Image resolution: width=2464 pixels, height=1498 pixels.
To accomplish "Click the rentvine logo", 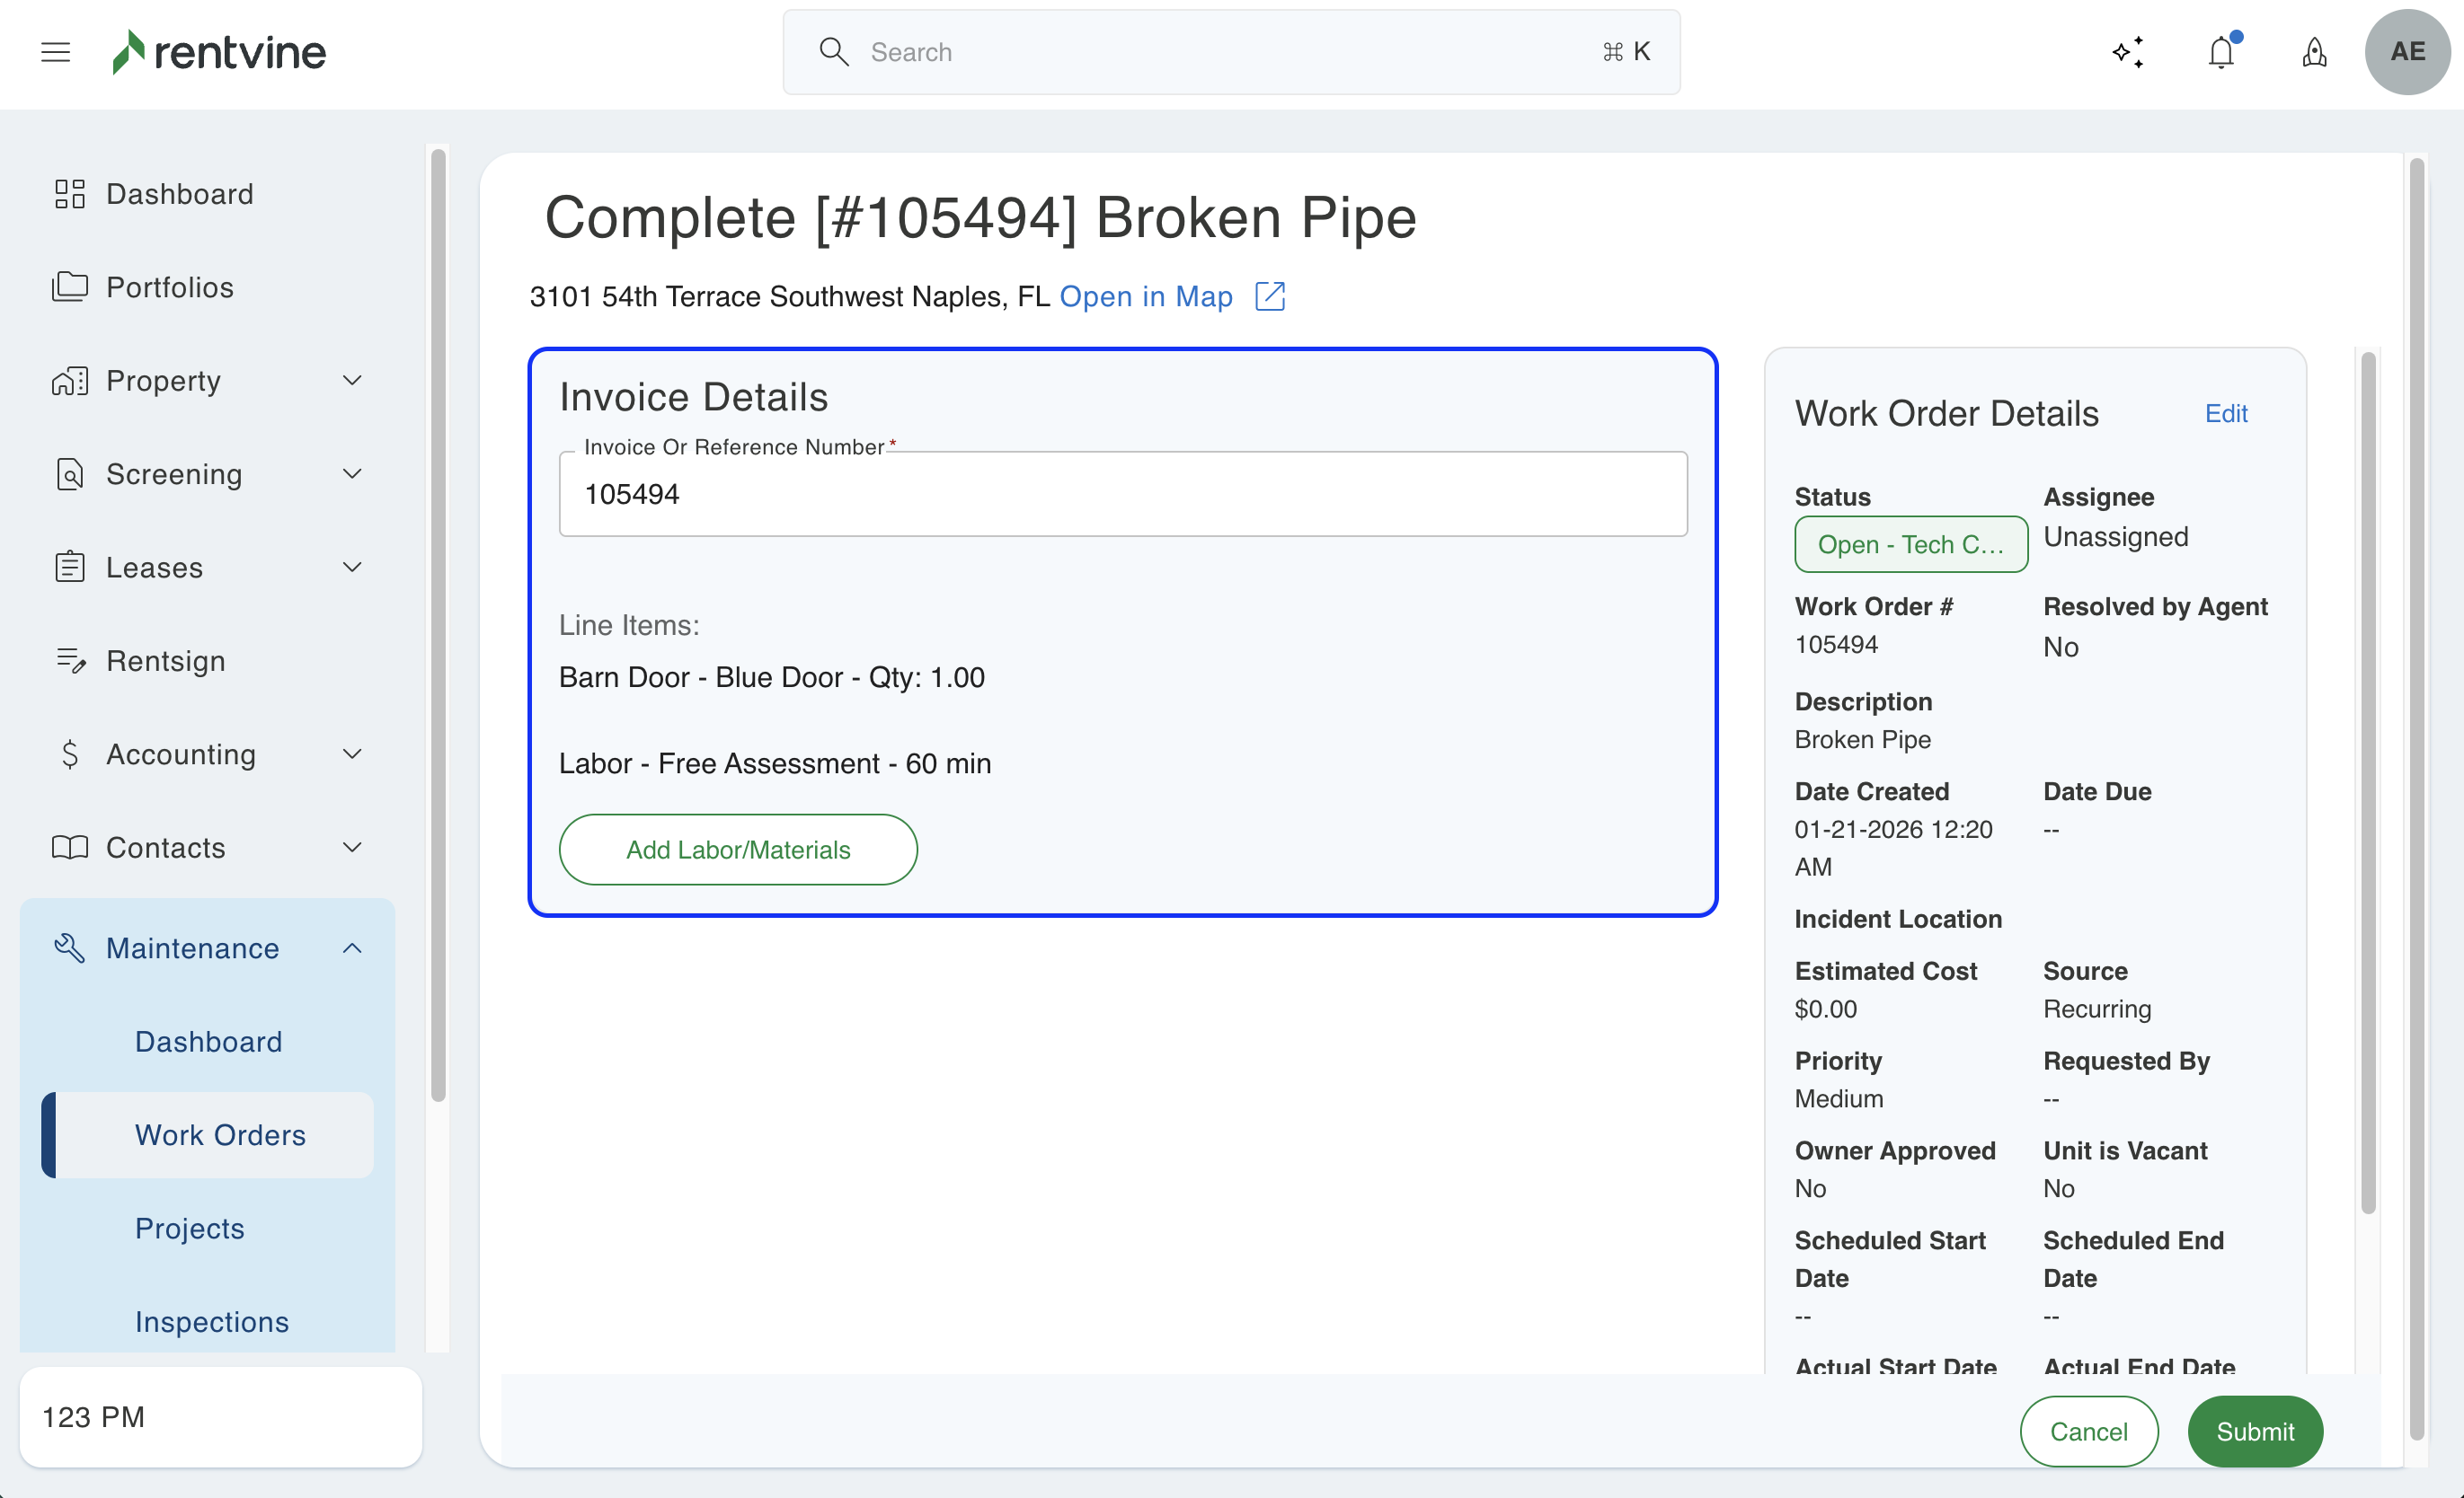I will point(219,52).
